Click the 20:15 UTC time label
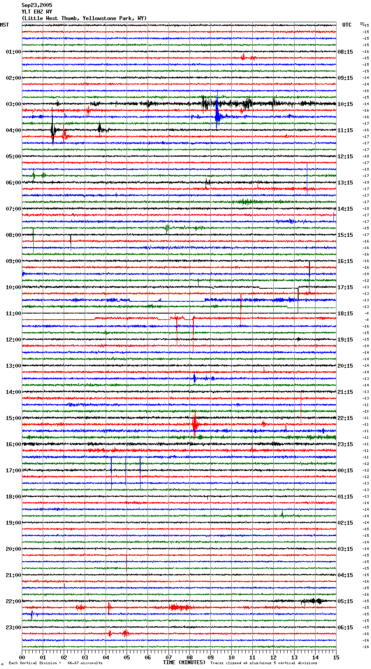 [345, 366]
